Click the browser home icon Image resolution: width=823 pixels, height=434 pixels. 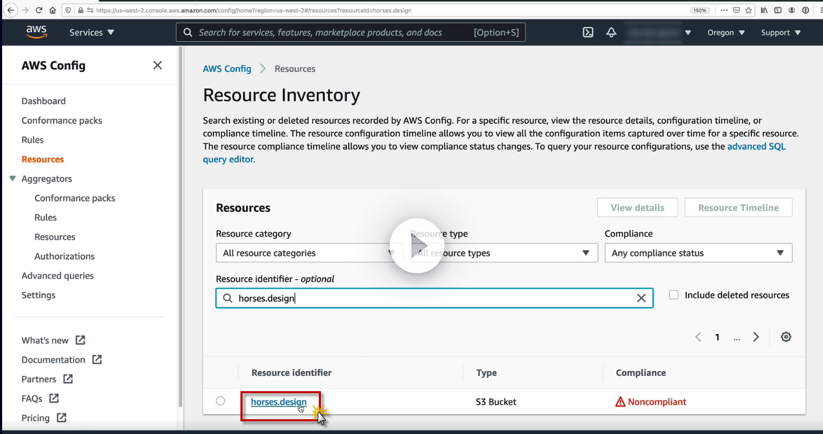point(52,10)
